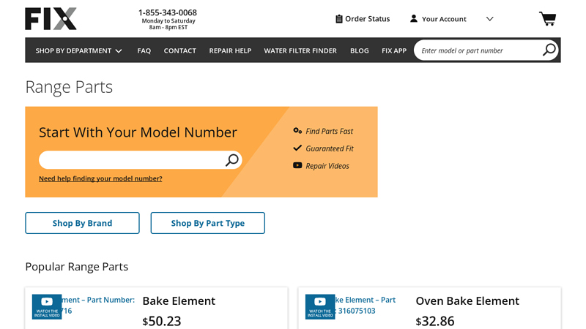Click the Shop By Part Type button

208,223
